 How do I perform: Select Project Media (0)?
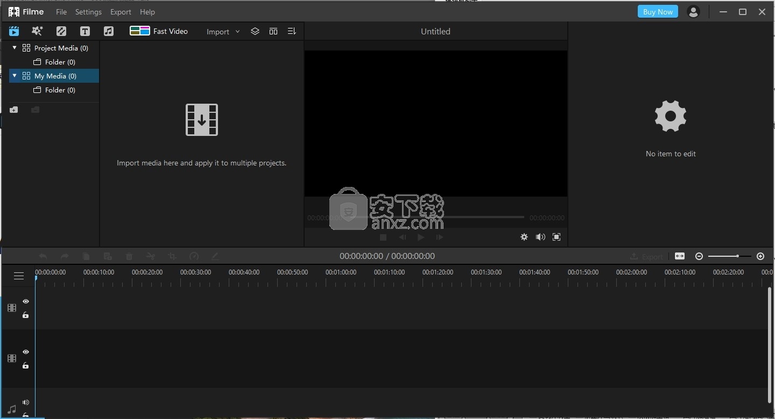(x=61, y=48)
